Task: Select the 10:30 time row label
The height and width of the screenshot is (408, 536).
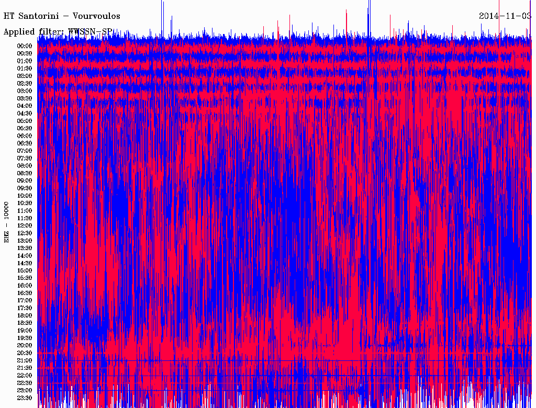Action: click(x=25, y=203)
